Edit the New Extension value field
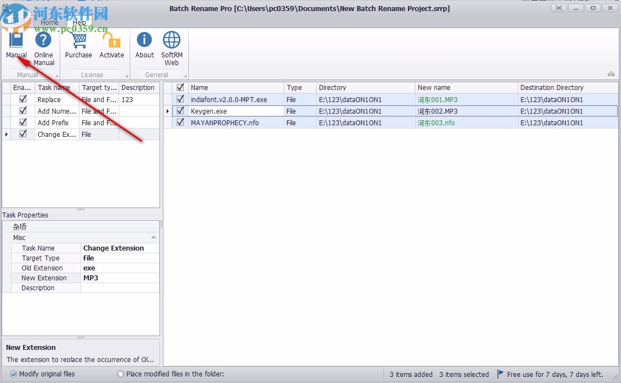 pyautogui.click(x=120, y=278)
